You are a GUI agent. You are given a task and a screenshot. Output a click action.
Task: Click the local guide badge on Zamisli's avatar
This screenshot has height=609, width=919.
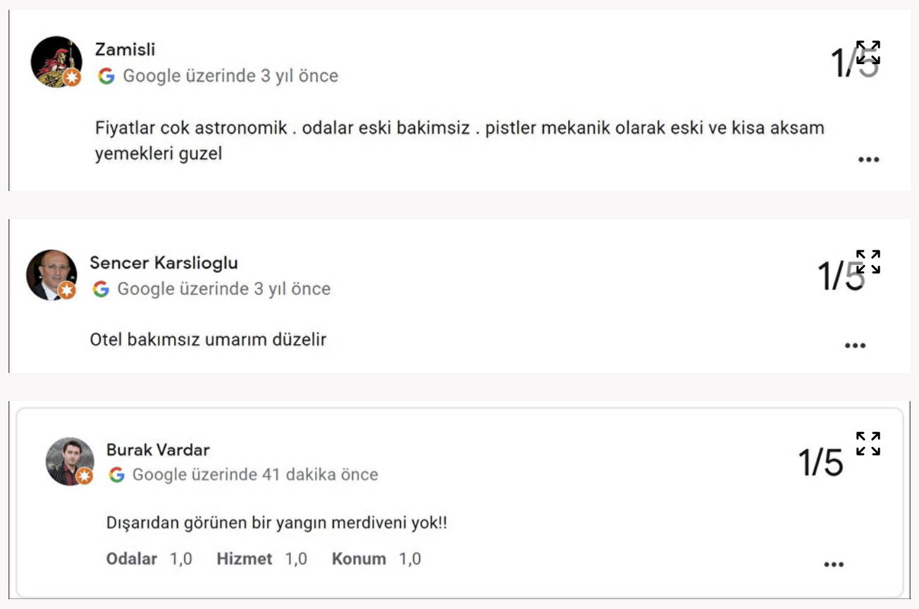pyautogui.click(x=72, y=78)
